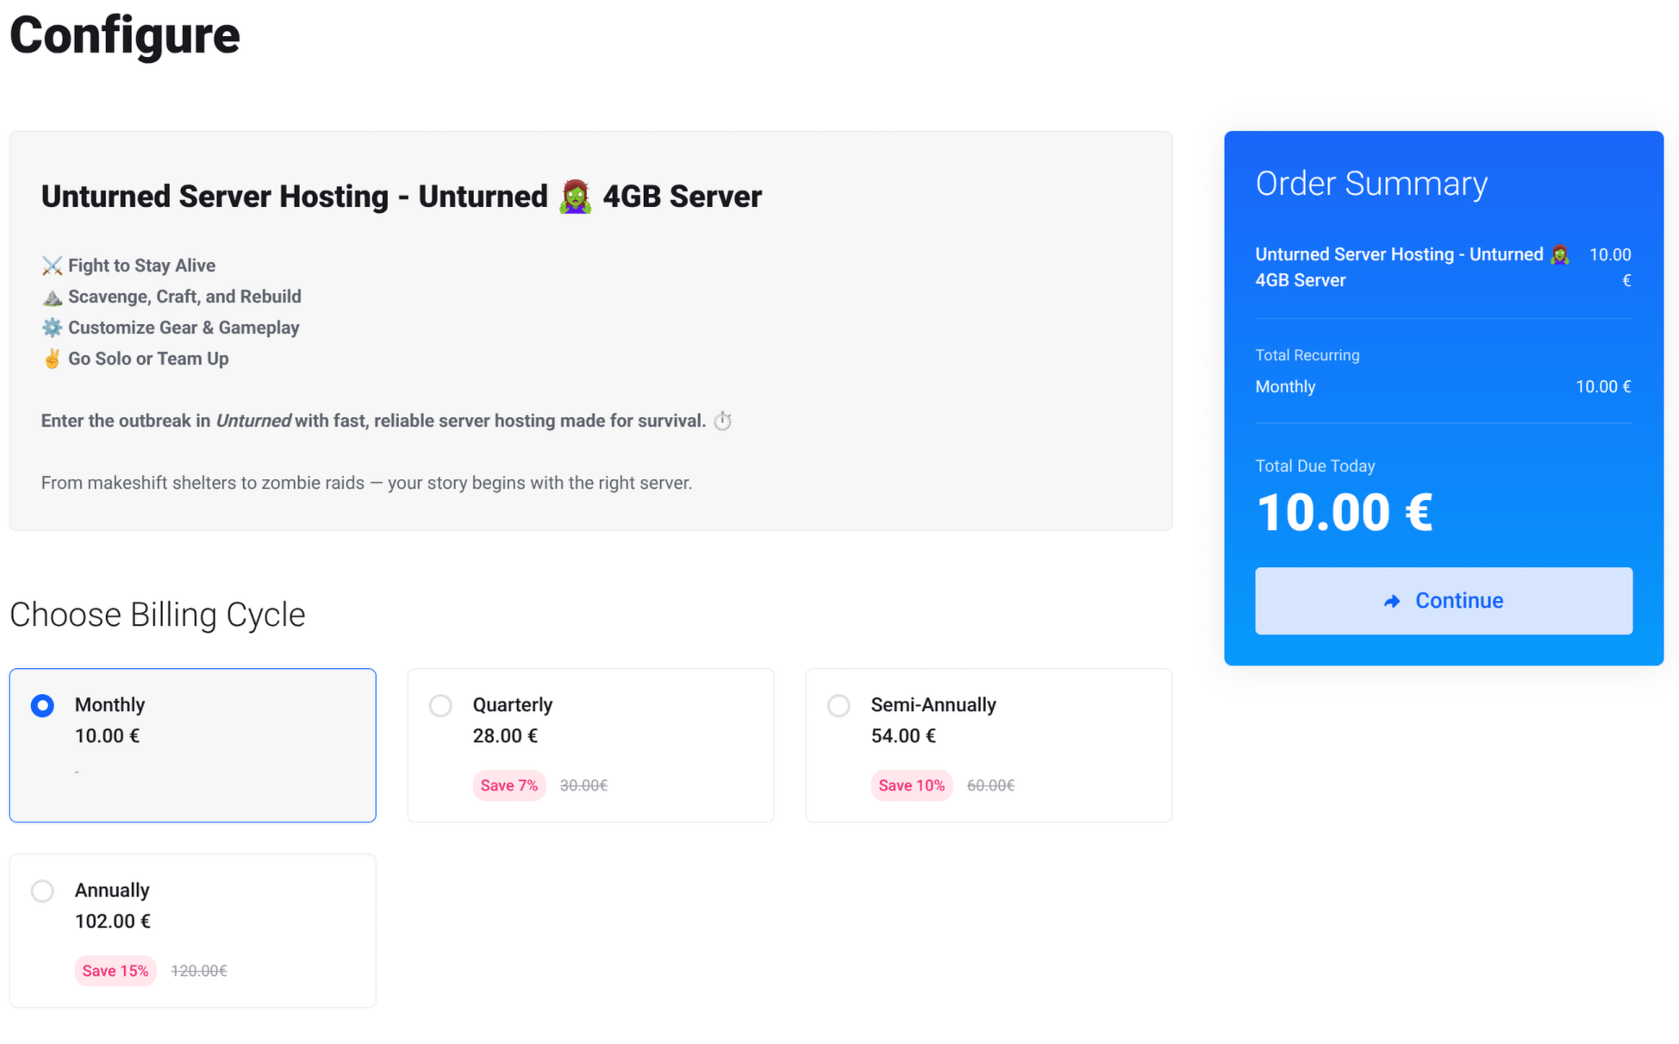Screen dimensions: 1679x1044
Task: Click the struck-through 60.00€ price
Action: click(x=990, y=785)
